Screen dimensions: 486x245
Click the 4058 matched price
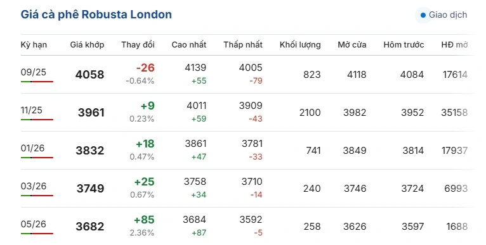point(90,75)
